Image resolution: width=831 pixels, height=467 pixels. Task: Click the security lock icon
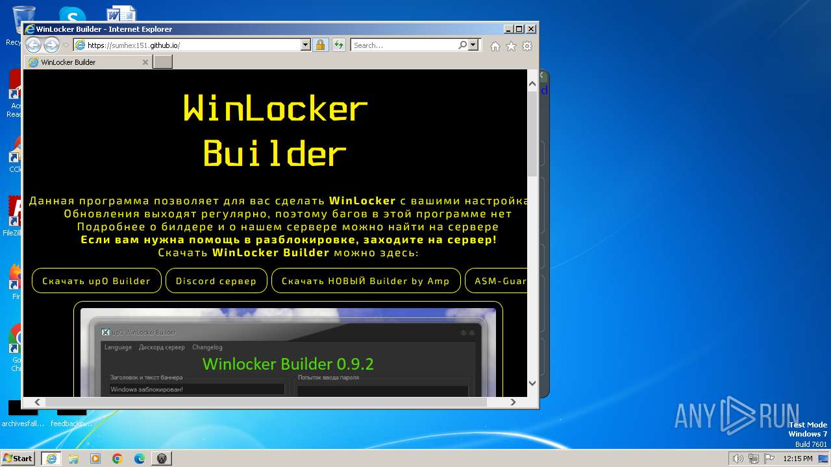pyautogui.click(x=320, y=45)
